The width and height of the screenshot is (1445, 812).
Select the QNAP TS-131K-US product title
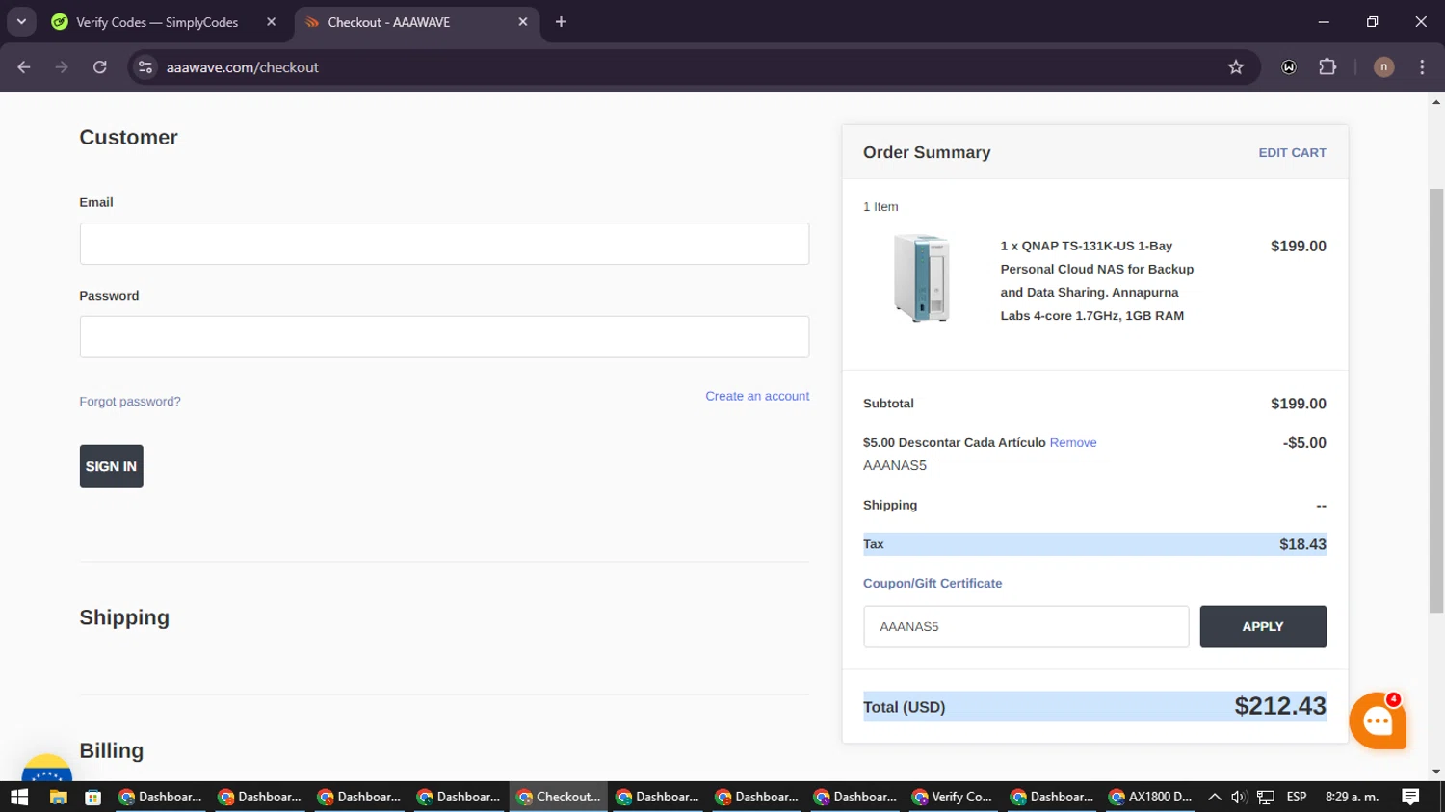[x=1096, y=280]
